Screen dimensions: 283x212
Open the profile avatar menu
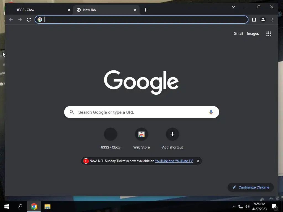pos(263,20)
